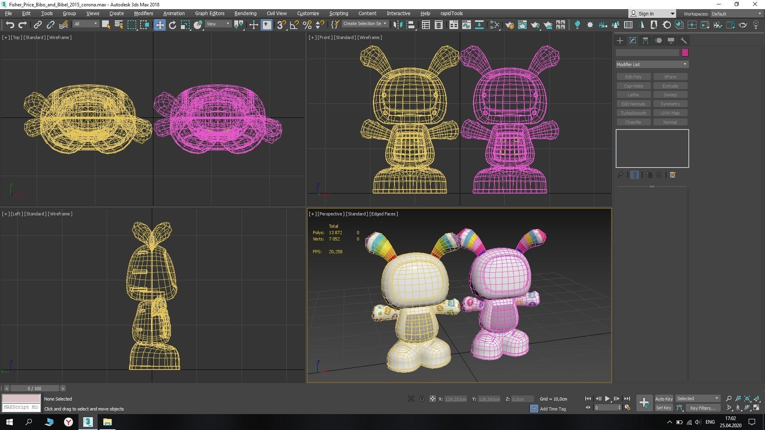The image size is (765, 430).
Task: Open the Utilities wrench panel icon
Action: click(x=684, y=41)
